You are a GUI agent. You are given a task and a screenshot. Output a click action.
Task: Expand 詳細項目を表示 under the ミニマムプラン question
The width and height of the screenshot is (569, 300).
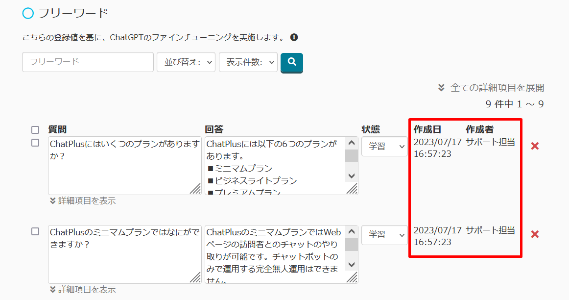click(83, 290)
